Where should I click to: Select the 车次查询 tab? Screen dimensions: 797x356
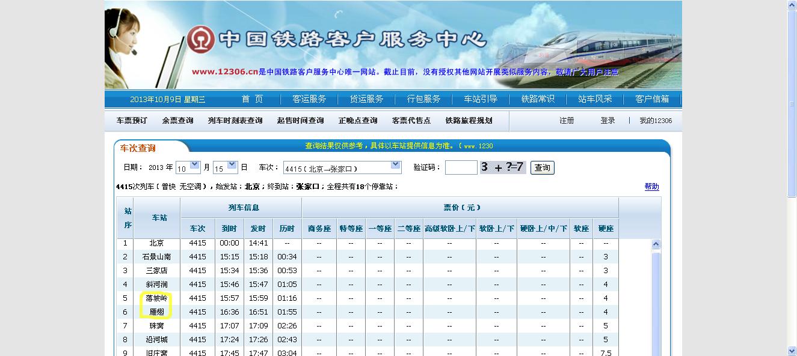138,148
